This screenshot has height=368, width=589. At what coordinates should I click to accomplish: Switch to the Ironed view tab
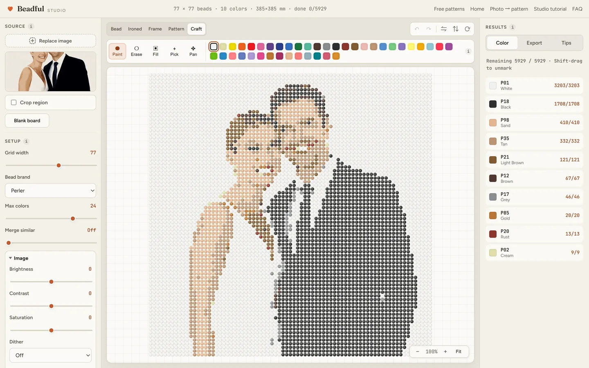[135, 29]
